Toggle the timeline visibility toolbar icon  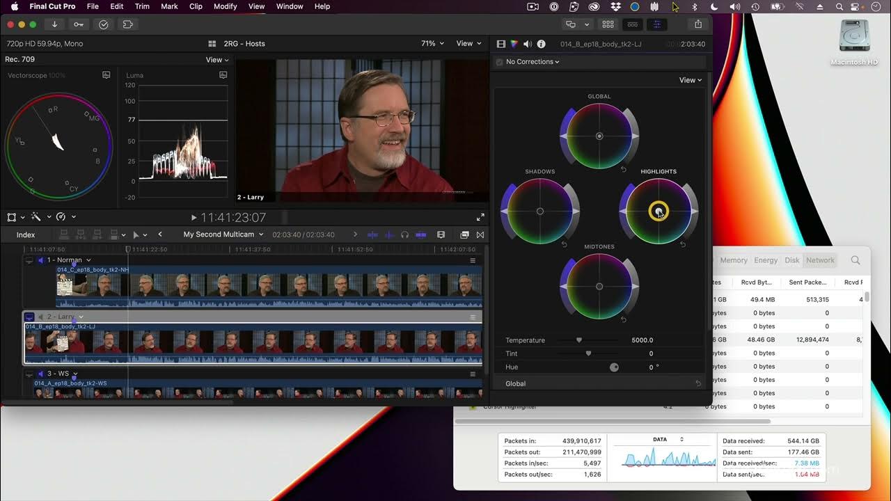pyautogui.click(x=632, y=24)
